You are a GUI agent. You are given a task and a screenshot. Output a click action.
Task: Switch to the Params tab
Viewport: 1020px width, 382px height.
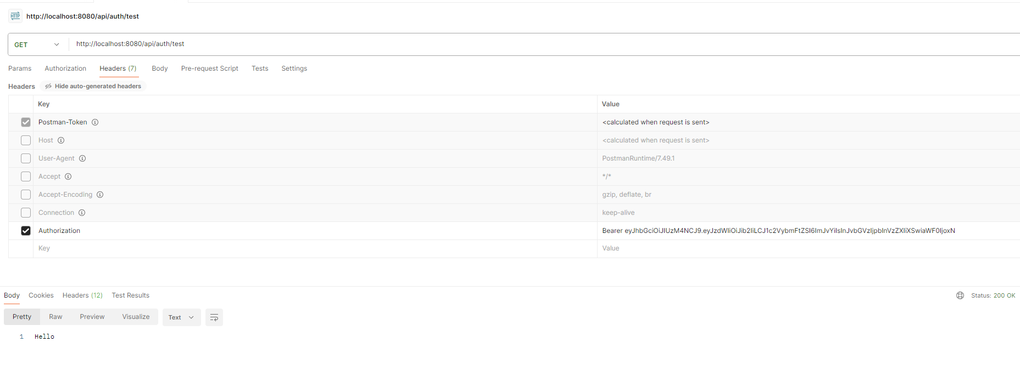[x=20, y=69]
